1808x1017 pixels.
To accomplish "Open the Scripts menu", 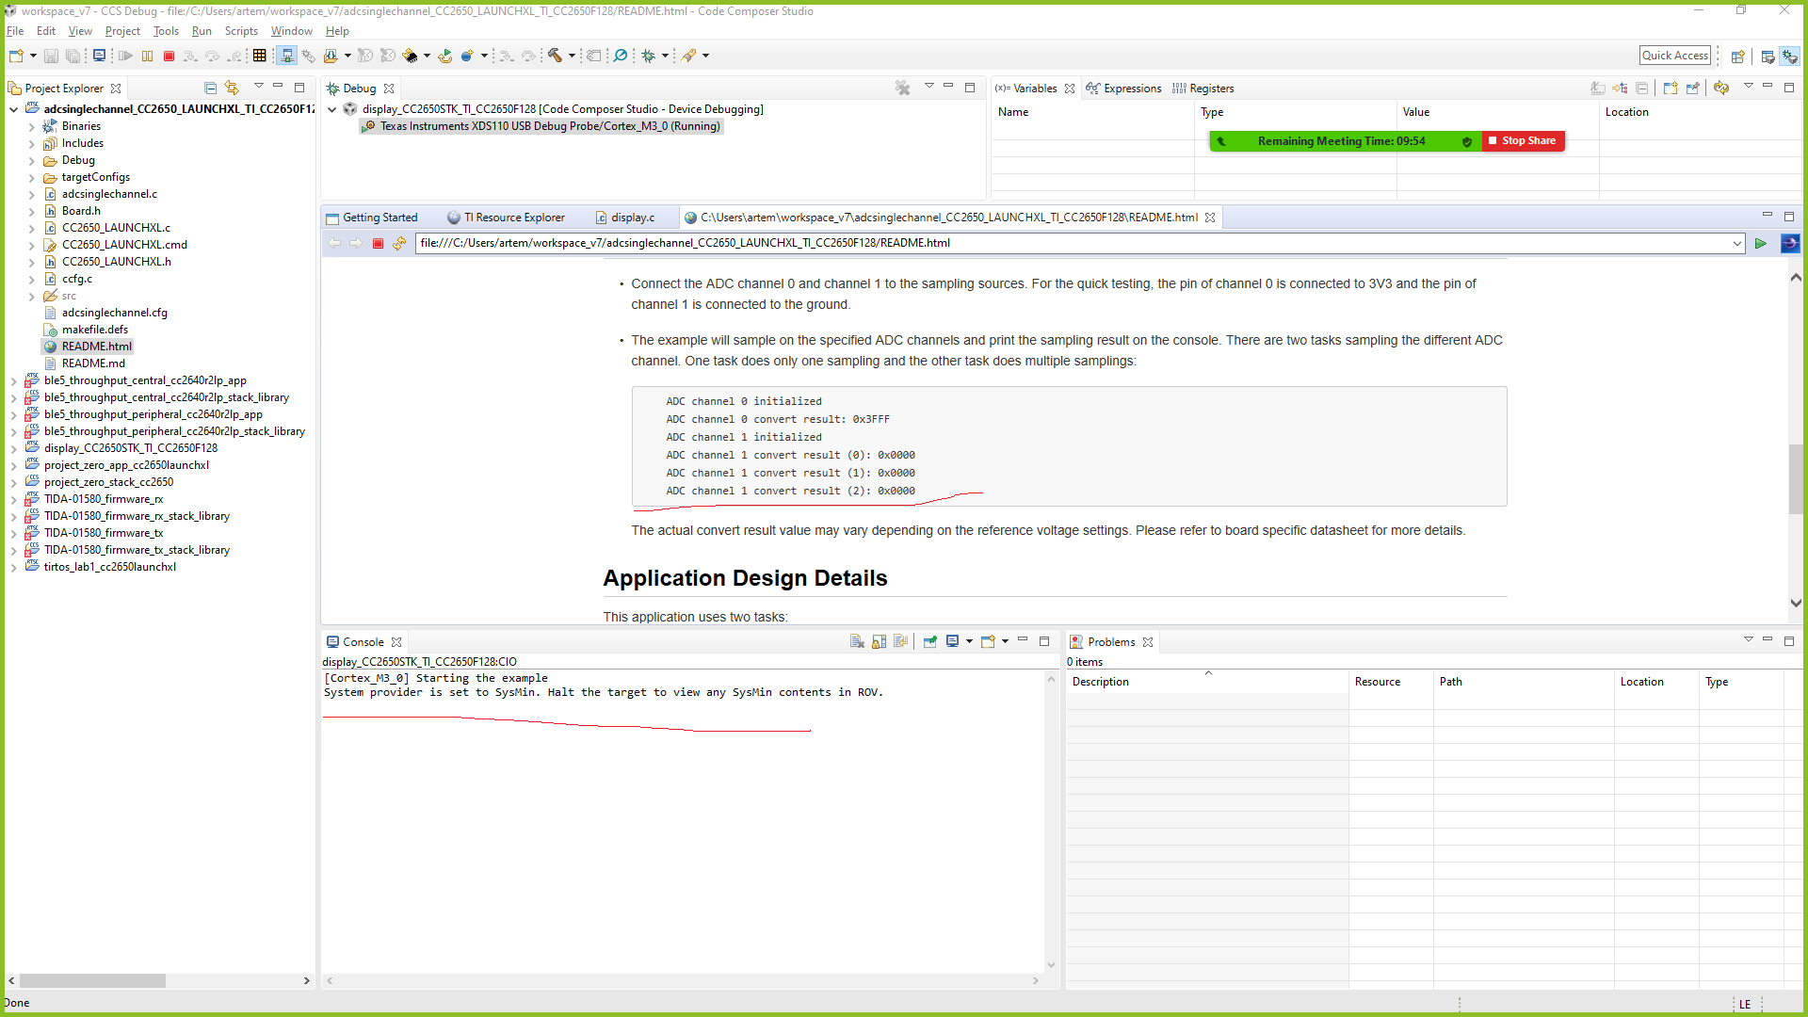I will (241, 31).
